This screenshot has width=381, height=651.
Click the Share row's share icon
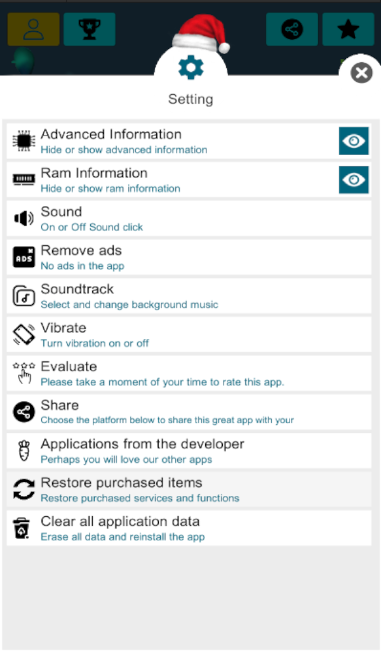pos(23,413)
